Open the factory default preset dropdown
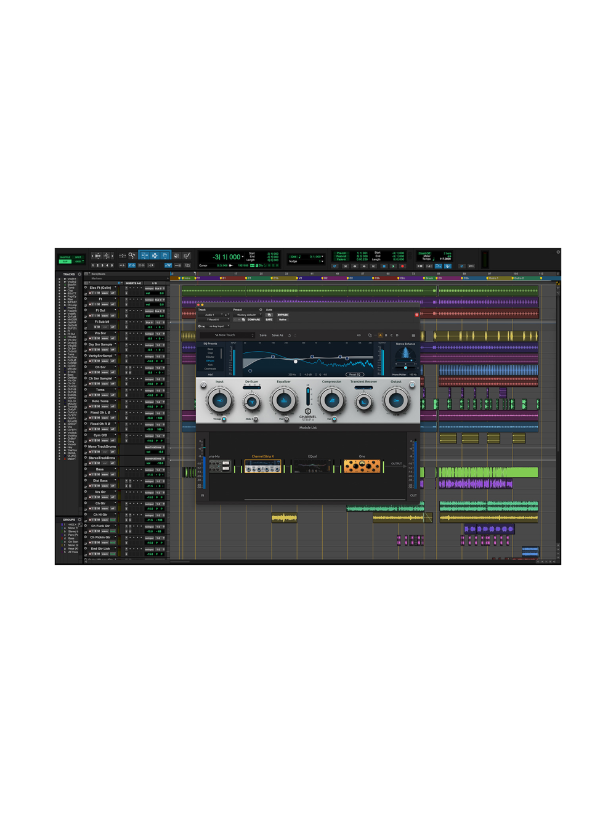Screen dimensions: 616x813 click(248, 315)
